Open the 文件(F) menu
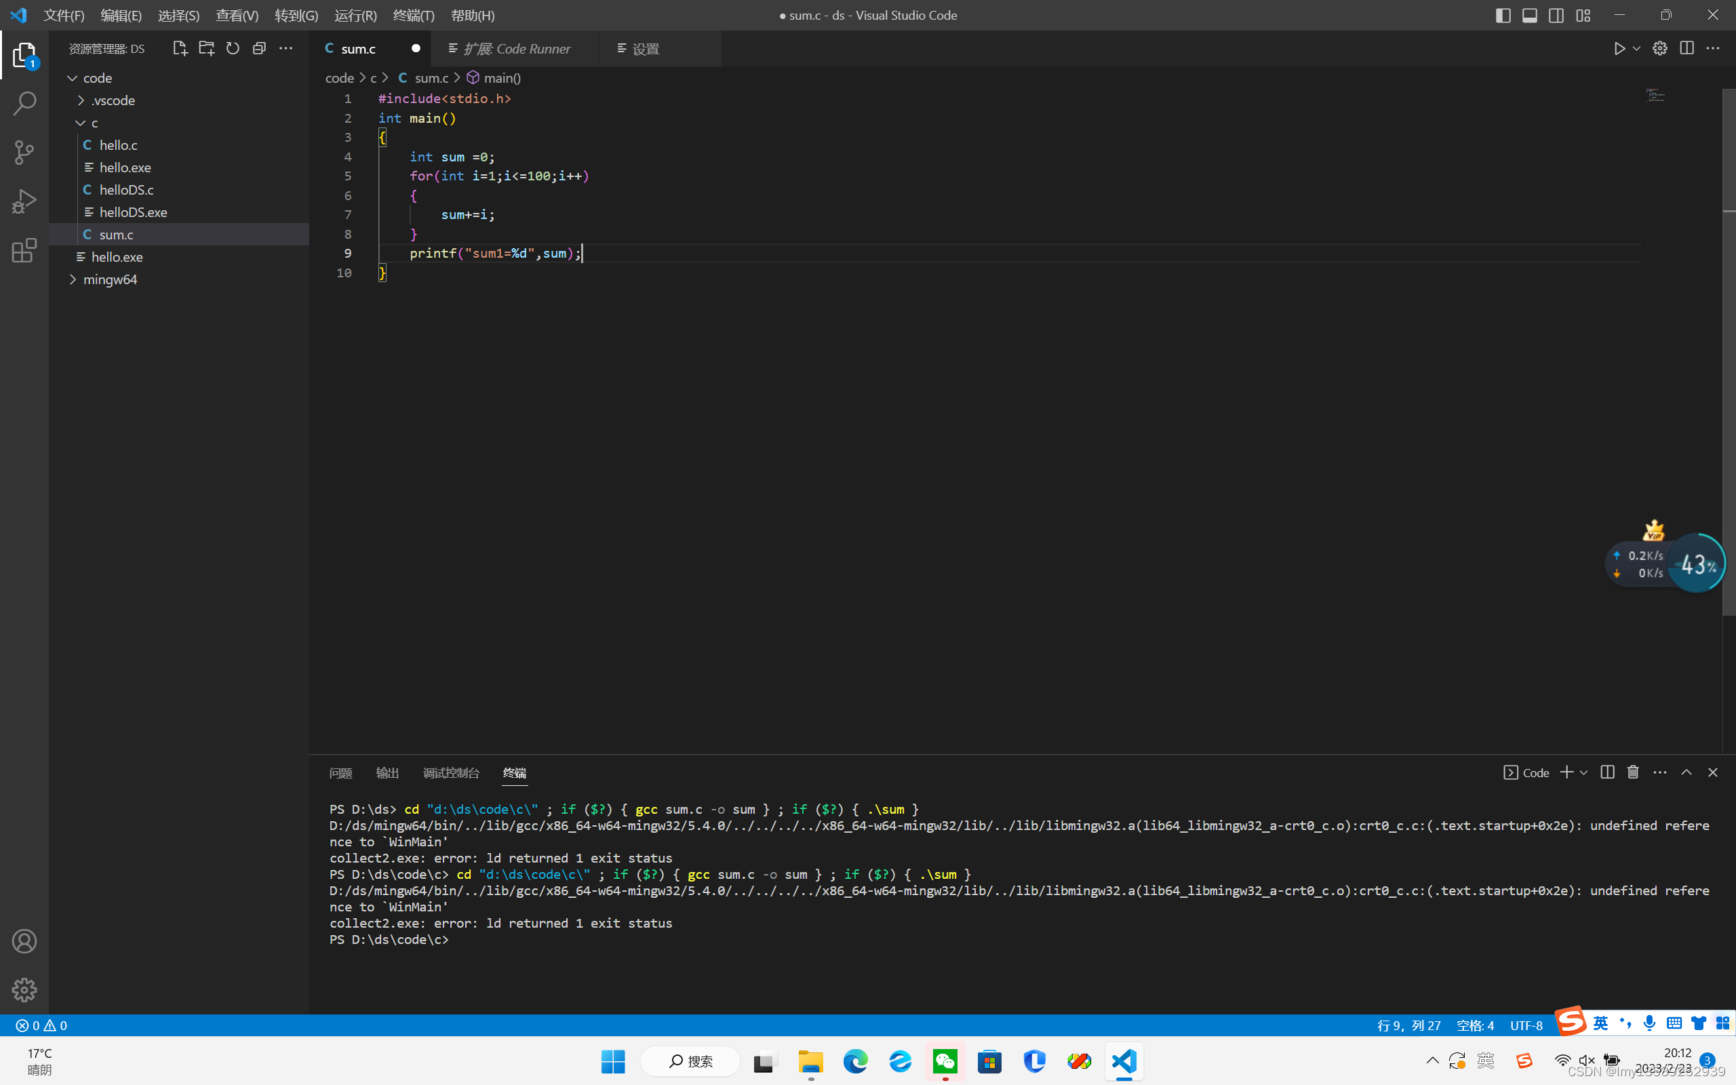1736x1085 pixels. coord(64,15)
